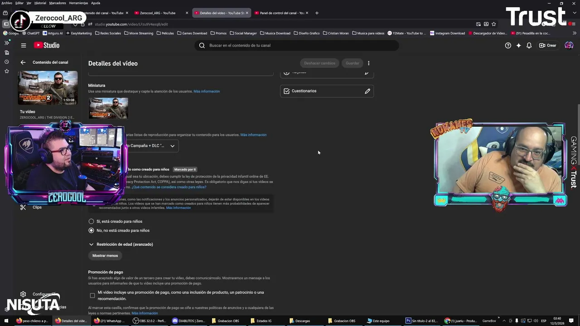
Task: Open the Musica para videos bookmark folder
Action: pos(368,33)
